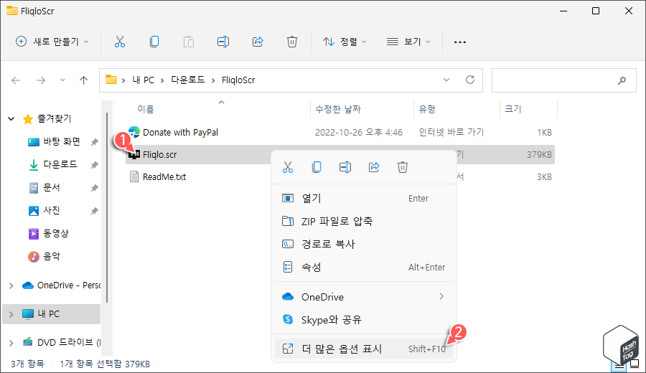Choose Skype와 공유 from the context menu
The height and width of the screenshot is (373, 646).
[363, 320]
